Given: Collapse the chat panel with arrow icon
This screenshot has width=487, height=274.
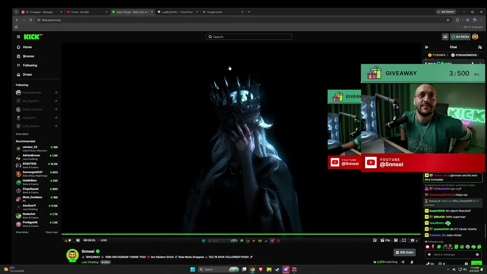Looking at the screenshot, I should [x=427, y=47].
